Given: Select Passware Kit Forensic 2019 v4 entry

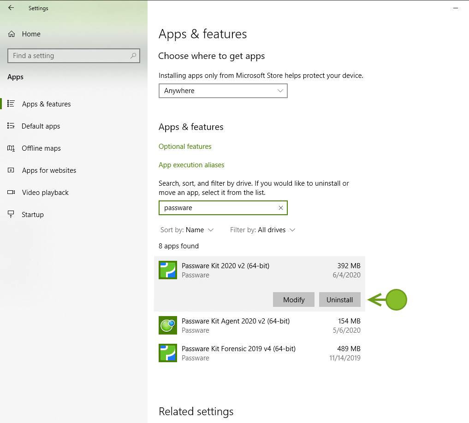Looking at the screenshot, I should pyautogui.click(x=260, y=353).
